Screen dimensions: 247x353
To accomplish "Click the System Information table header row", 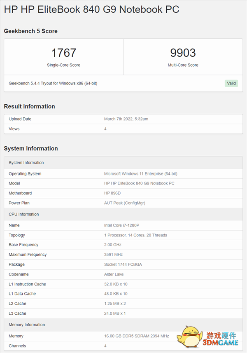I will [x=123, y=163].
